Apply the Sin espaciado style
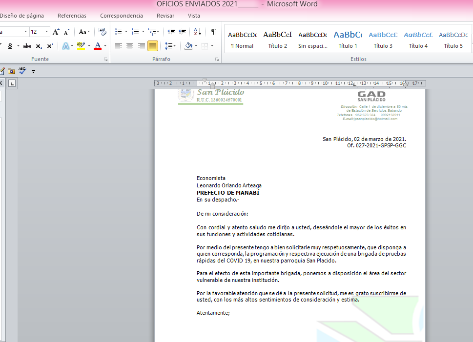 tap(312, 39)
